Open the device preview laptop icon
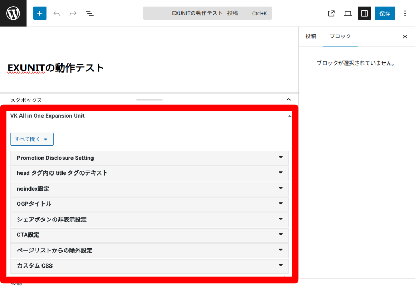The height and width of the screenshot is (288, 415). (348, 13)
